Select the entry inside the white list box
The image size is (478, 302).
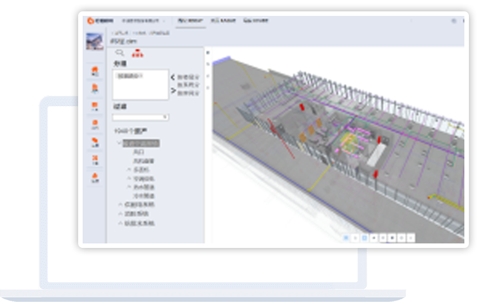[x=130, y=76]
